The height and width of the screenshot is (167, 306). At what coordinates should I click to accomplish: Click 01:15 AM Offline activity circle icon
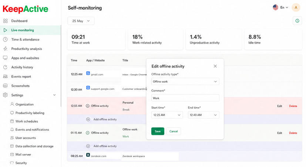(x=88, y=133)
